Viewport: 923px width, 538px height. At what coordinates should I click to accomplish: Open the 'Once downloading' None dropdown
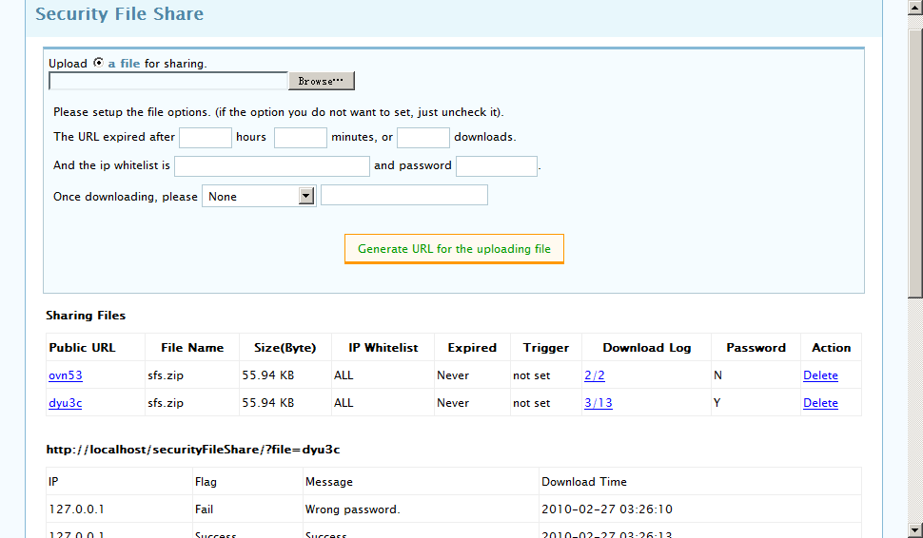click(259, 196)
